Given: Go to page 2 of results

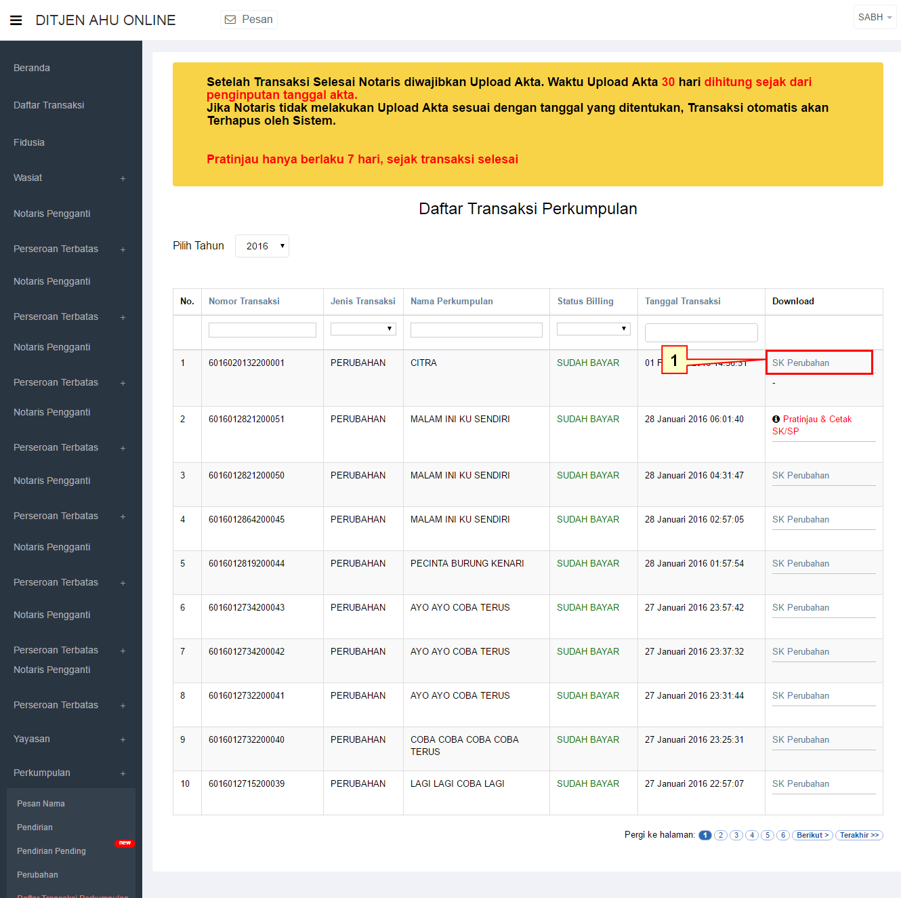Looking at the screenshot, I should [721, 835].
